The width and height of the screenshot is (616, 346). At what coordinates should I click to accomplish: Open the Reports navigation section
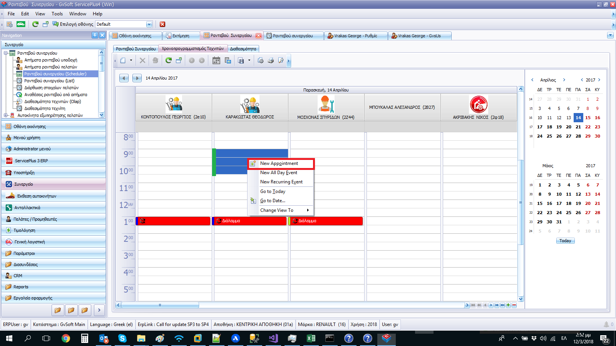pyautogui.click(x=21, y=287)
